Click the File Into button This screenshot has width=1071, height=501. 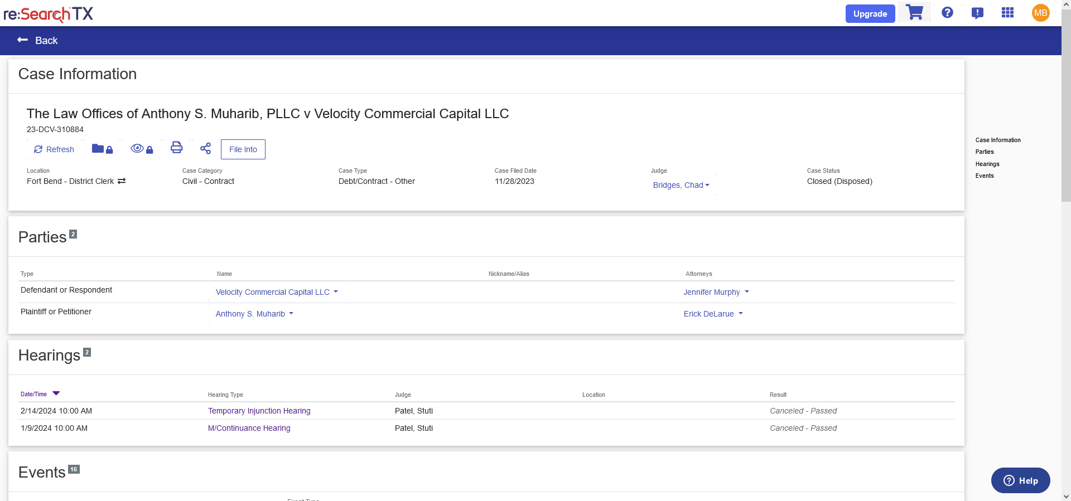(243, 149)
